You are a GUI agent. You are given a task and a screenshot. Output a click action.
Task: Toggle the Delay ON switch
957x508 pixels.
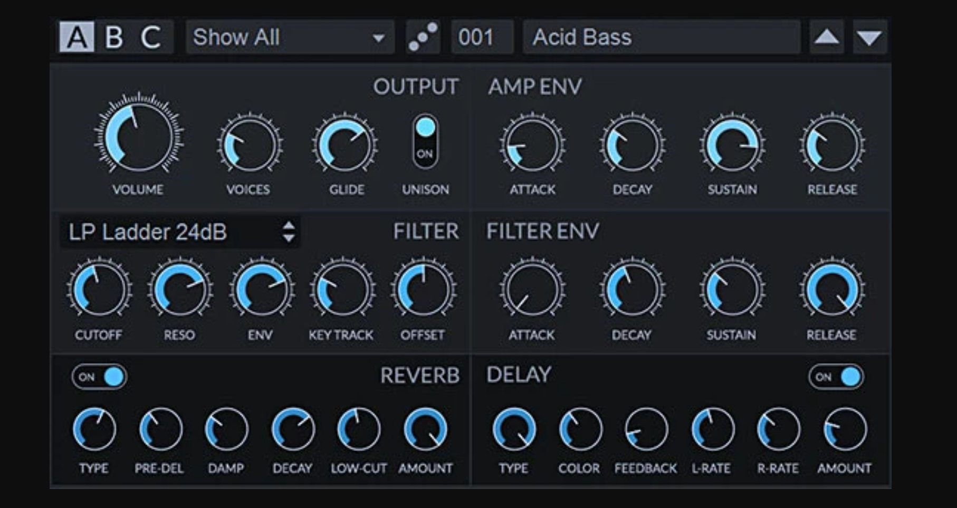836,377
